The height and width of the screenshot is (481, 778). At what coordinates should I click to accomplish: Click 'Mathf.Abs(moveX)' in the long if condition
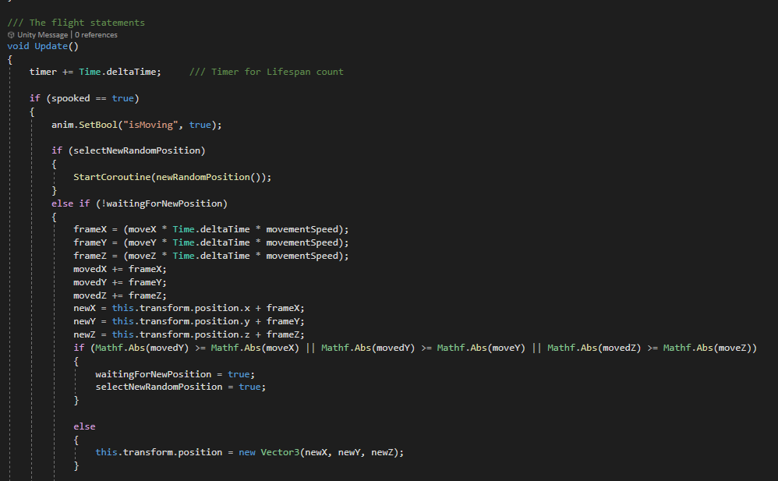[255, 348]
